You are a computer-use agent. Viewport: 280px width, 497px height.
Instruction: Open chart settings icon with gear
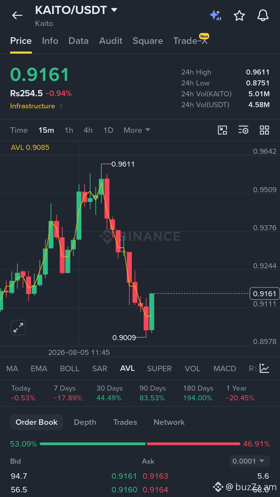[243, 130]
